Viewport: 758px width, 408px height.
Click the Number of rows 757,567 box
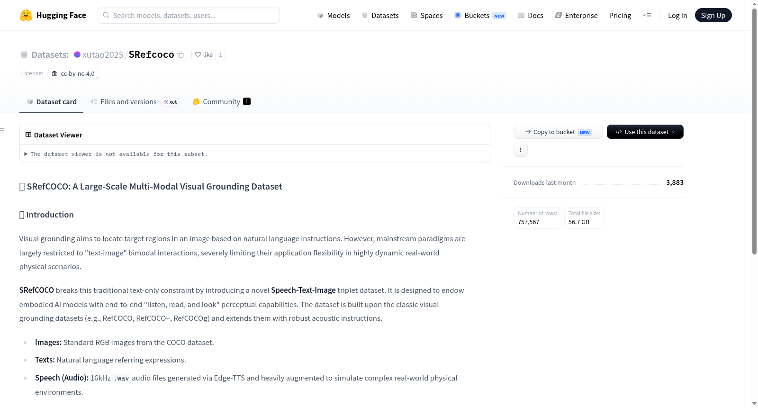click(x=537, y=218)
